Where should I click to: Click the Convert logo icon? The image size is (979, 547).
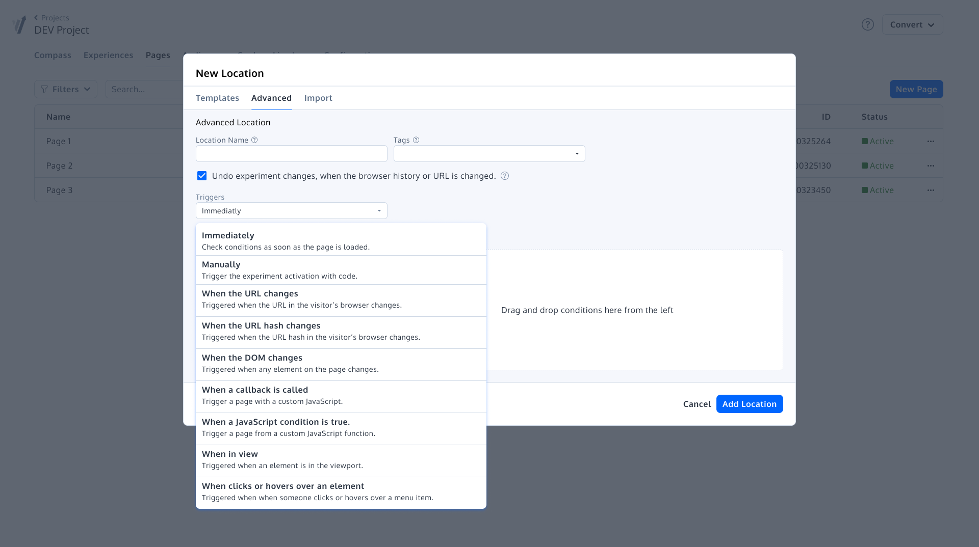click(x=19, y=24)
